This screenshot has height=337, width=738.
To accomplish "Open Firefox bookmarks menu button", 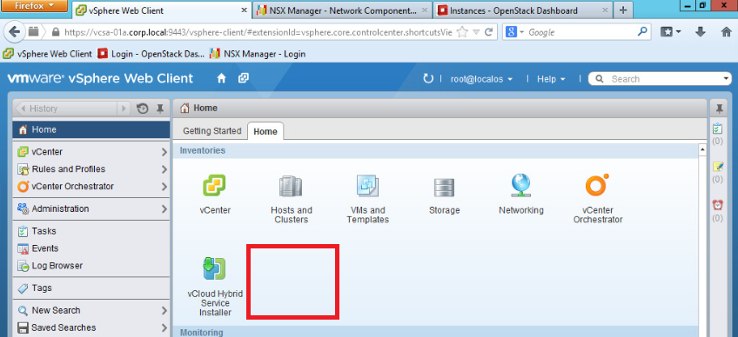I will click(x=670, y=32).
